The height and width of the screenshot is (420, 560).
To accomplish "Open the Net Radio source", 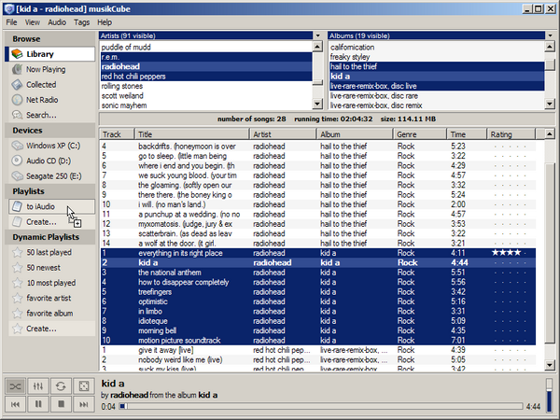I will click(x=41, y=99).
